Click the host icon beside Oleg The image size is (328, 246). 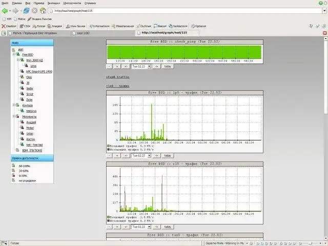(x=22, y=77)
